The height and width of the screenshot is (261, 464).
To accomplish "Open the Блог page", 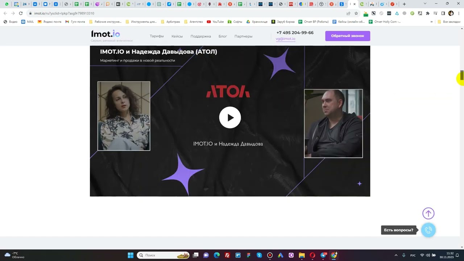I will point(223,36).
